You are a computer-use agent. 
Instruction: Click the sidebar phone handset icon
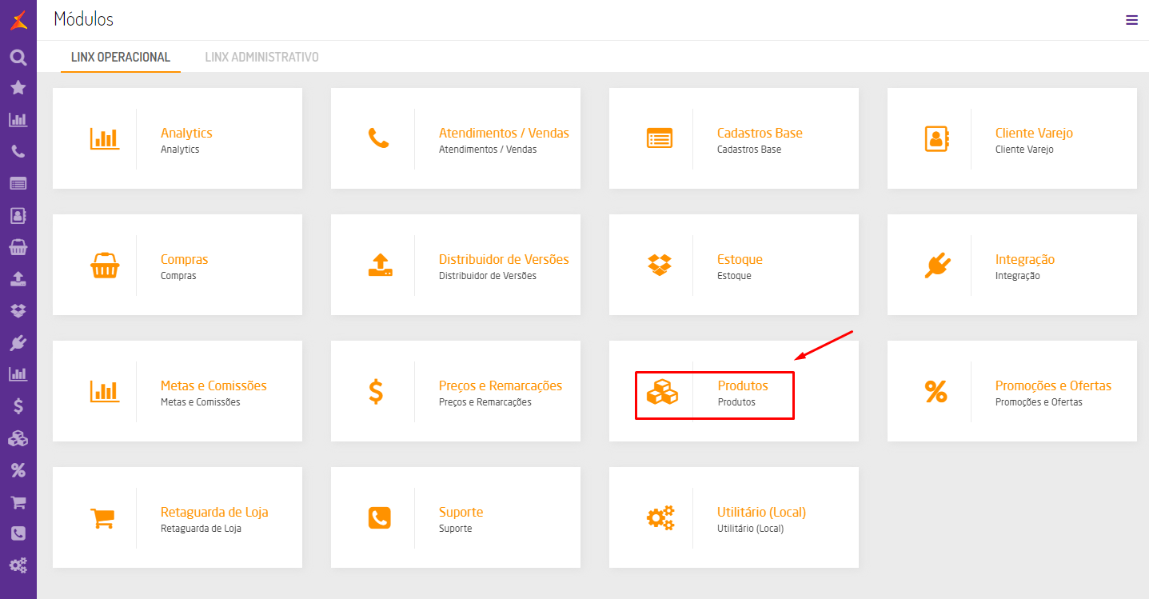(18, 151)
